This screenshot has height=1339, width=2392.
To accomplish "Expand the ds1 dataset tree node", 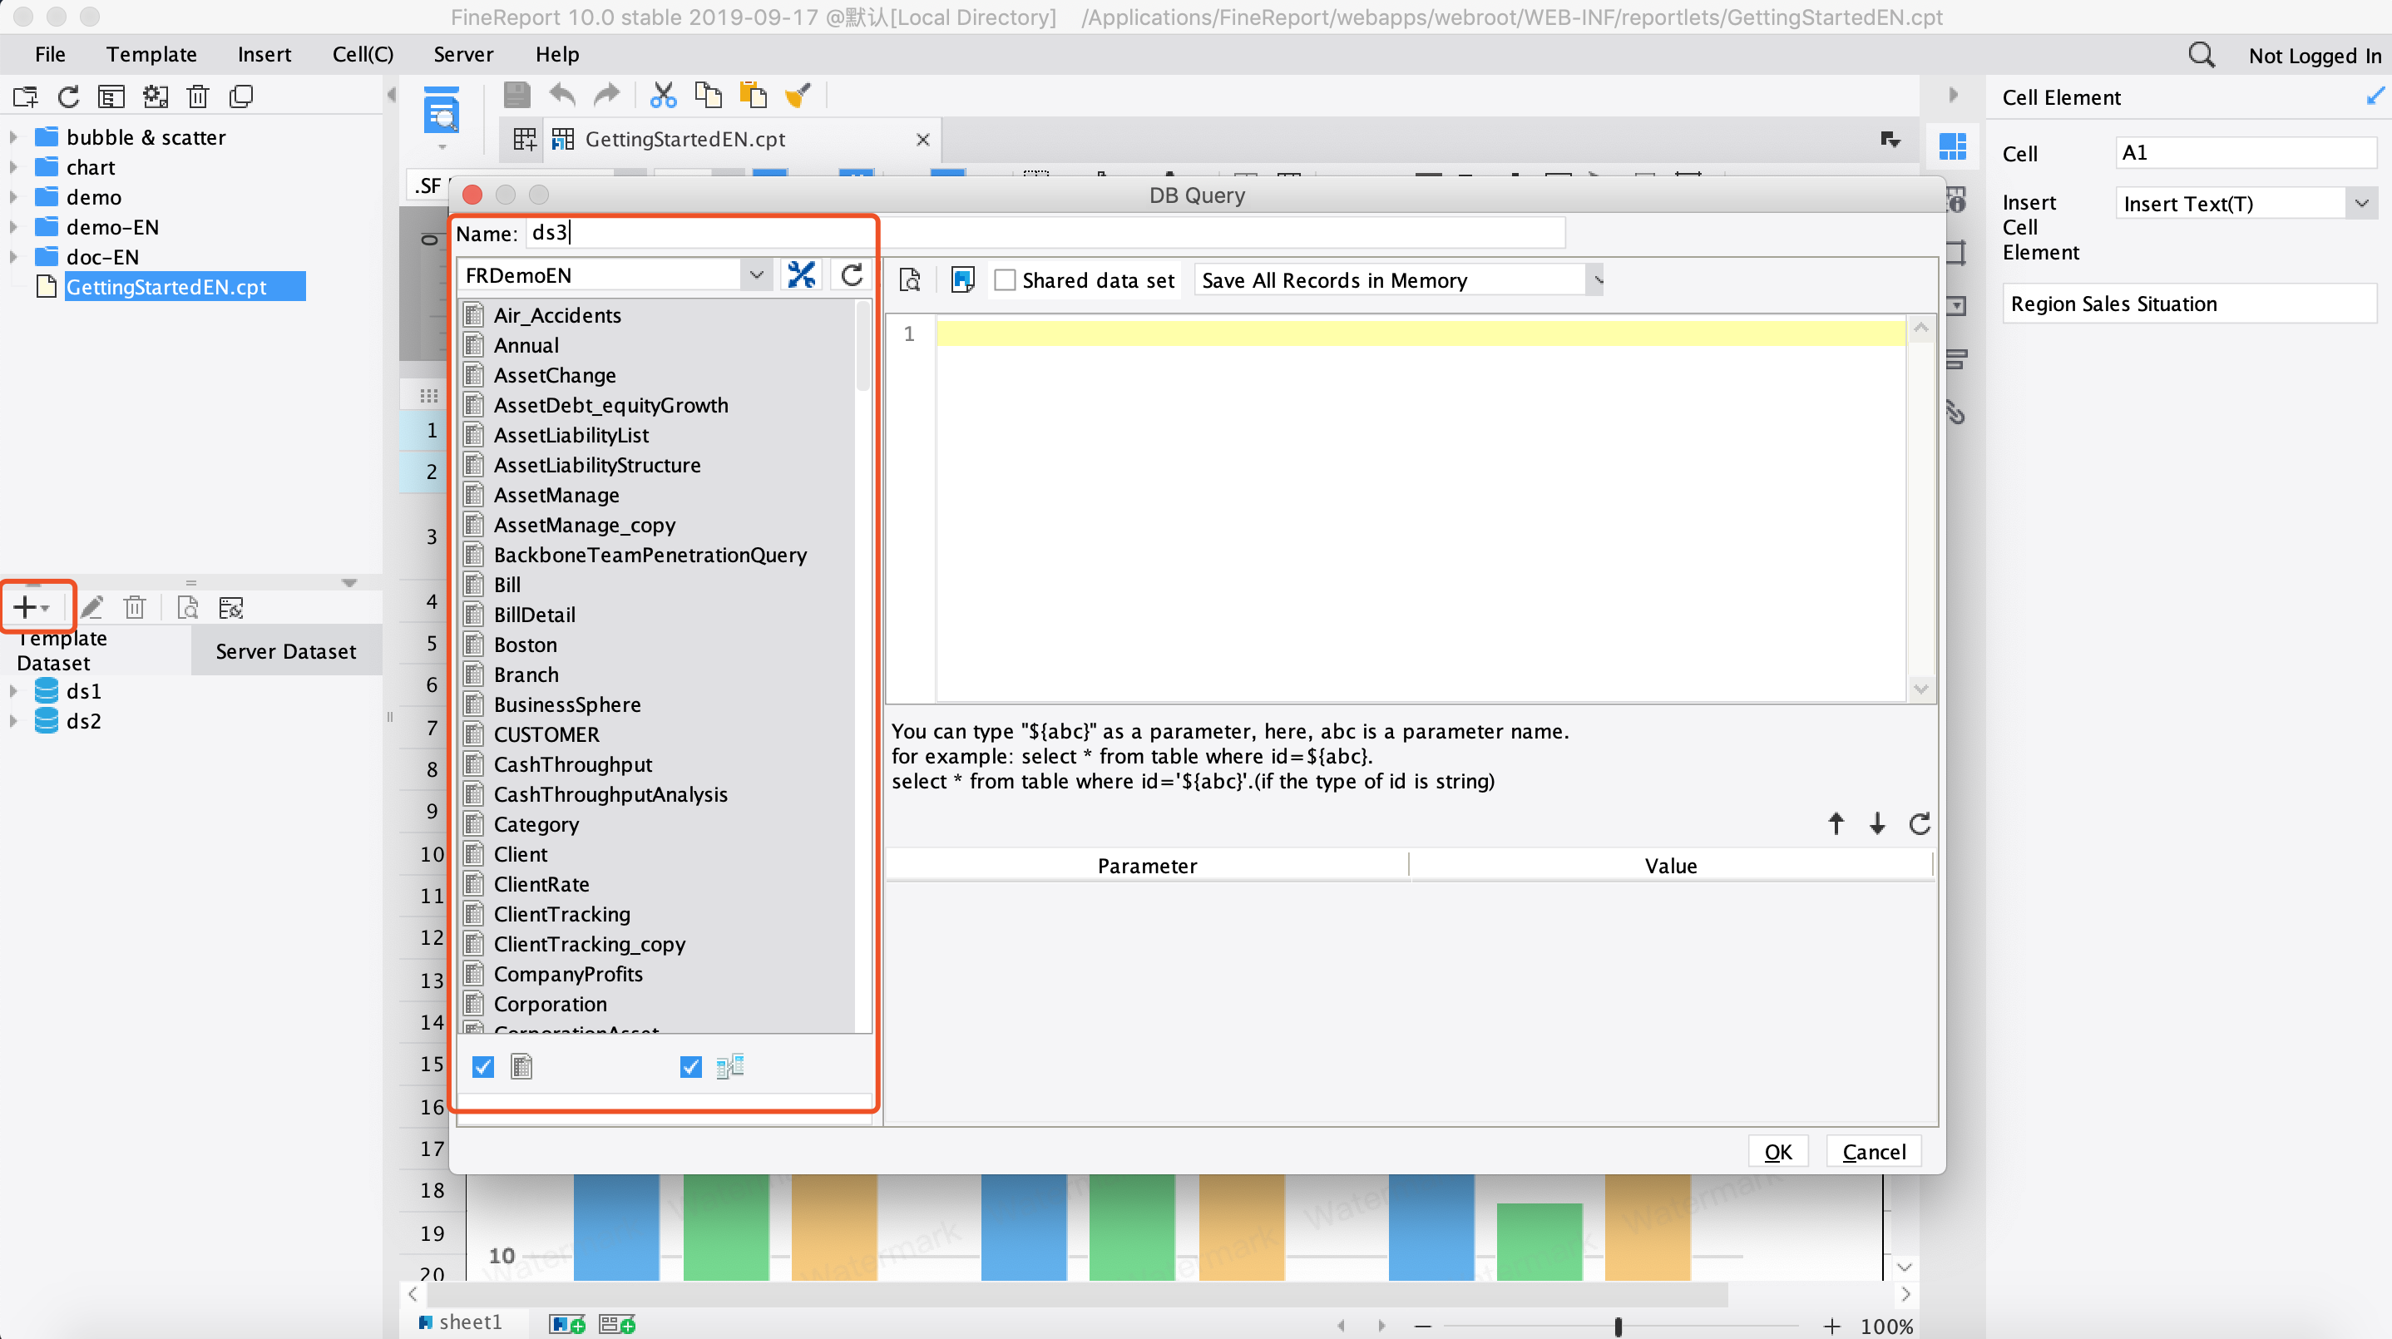I will tap(13, 692).
